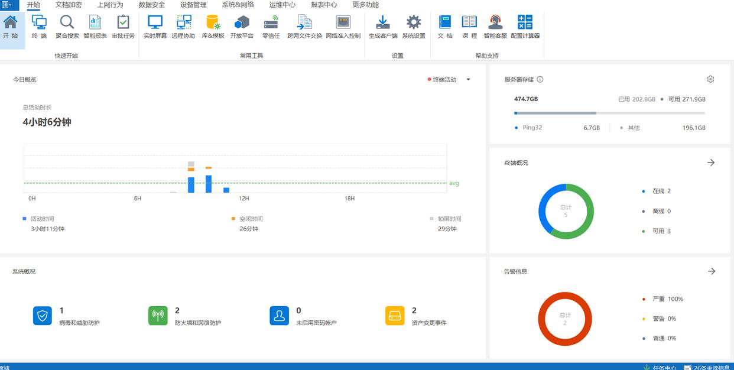Expand the 终端活动 dropdown arrow
The image size is (734, 370).
pyautogui.click(x=469, y=80)
